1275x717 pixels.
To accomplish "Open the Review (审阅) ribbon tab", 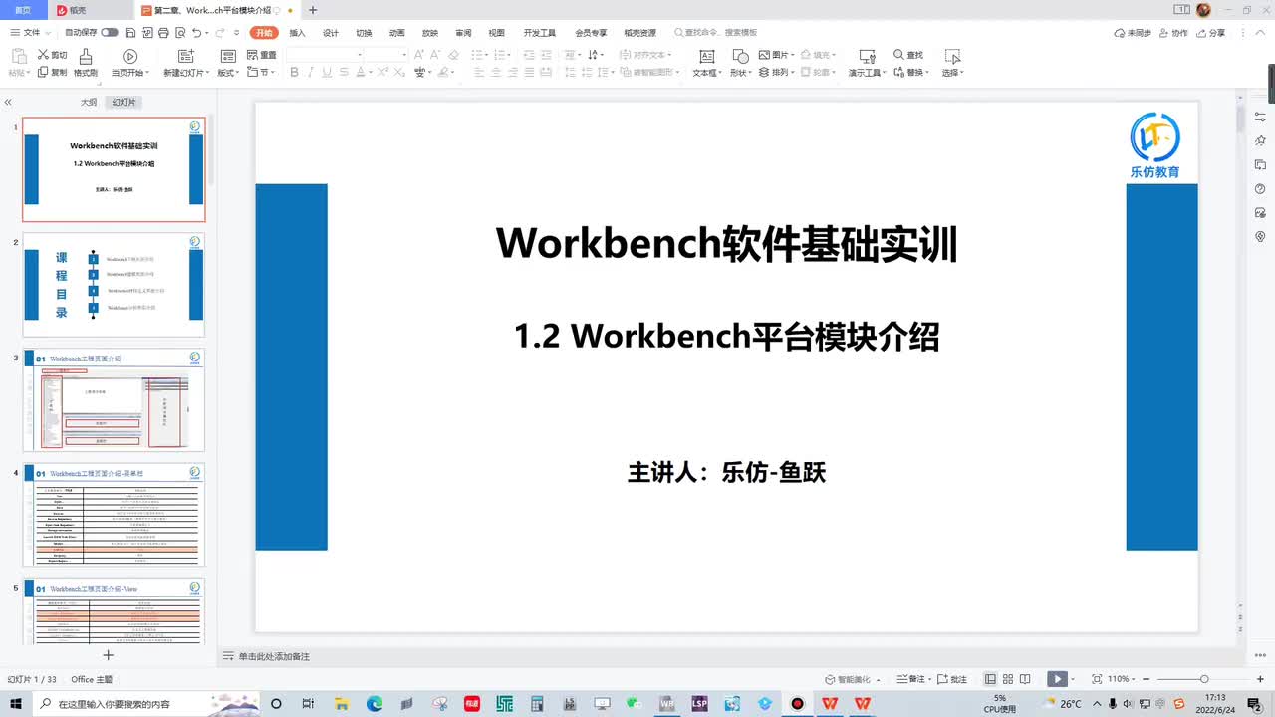I will [463, 33].
